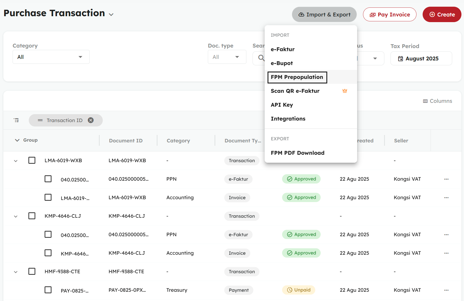
Task: Sort by the Document ID column header
Action: click(x=126, y=141)
